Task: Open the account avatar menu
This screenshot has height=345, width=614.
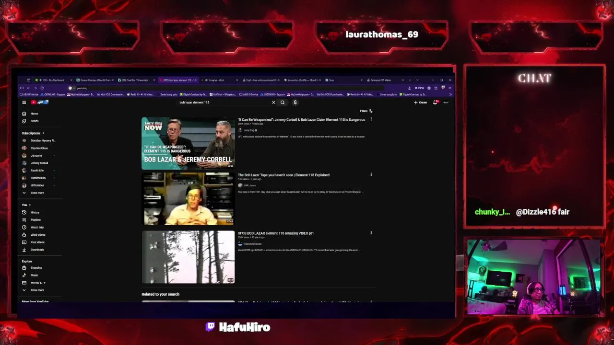Action: (x=446, y=102)
